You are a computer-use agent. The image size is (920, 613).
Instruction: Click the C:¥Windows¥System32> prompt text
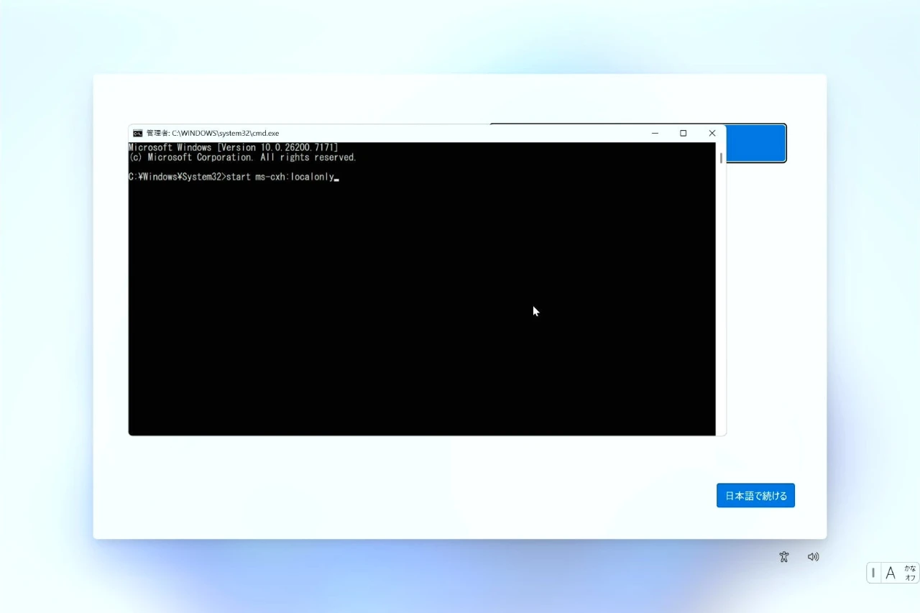click(x=176, y=177)
